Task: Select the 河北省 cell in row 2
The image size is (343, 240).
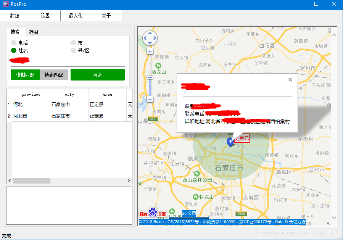Action: pyautogui.click(x=31, y=116)
